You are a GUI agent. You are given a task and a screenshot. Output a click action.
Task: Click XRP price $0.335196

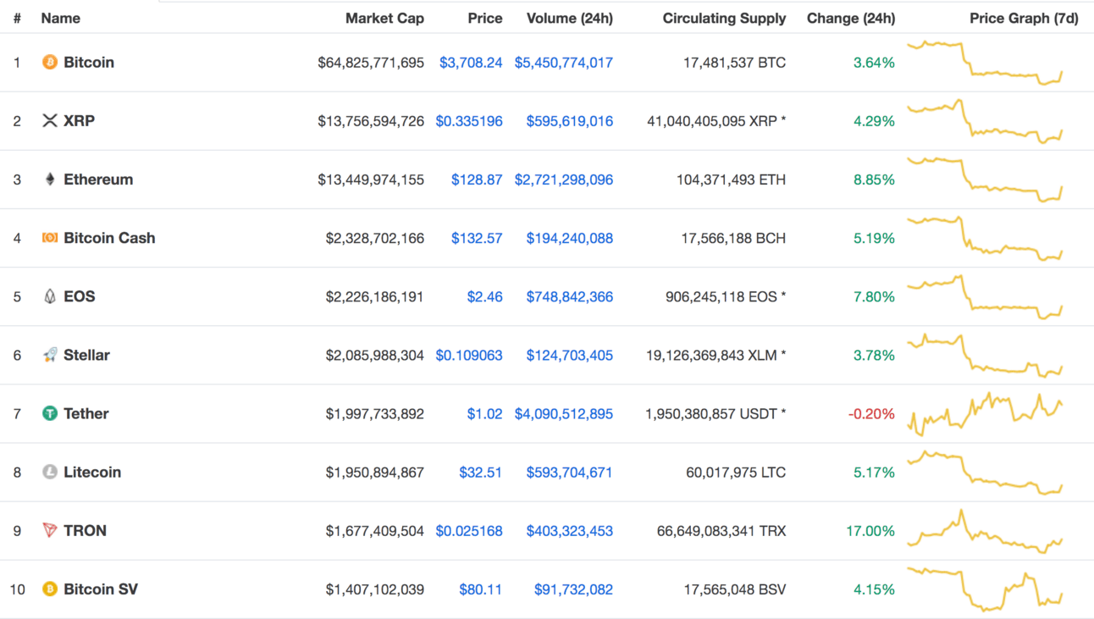[x=469, y=121]
